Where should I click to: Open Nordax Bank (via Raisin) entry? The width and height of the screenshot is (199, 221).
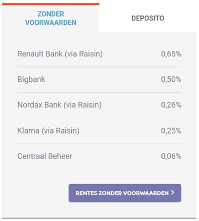[x=59, y=105]
